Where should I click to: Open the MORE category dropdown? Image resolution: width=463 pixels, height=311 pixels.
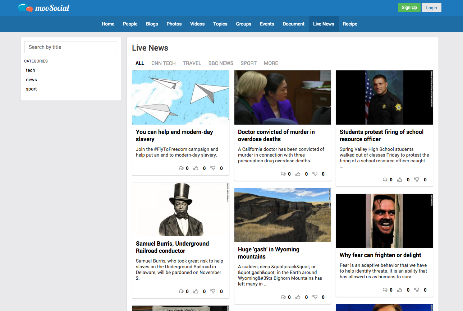click(271, 63)
